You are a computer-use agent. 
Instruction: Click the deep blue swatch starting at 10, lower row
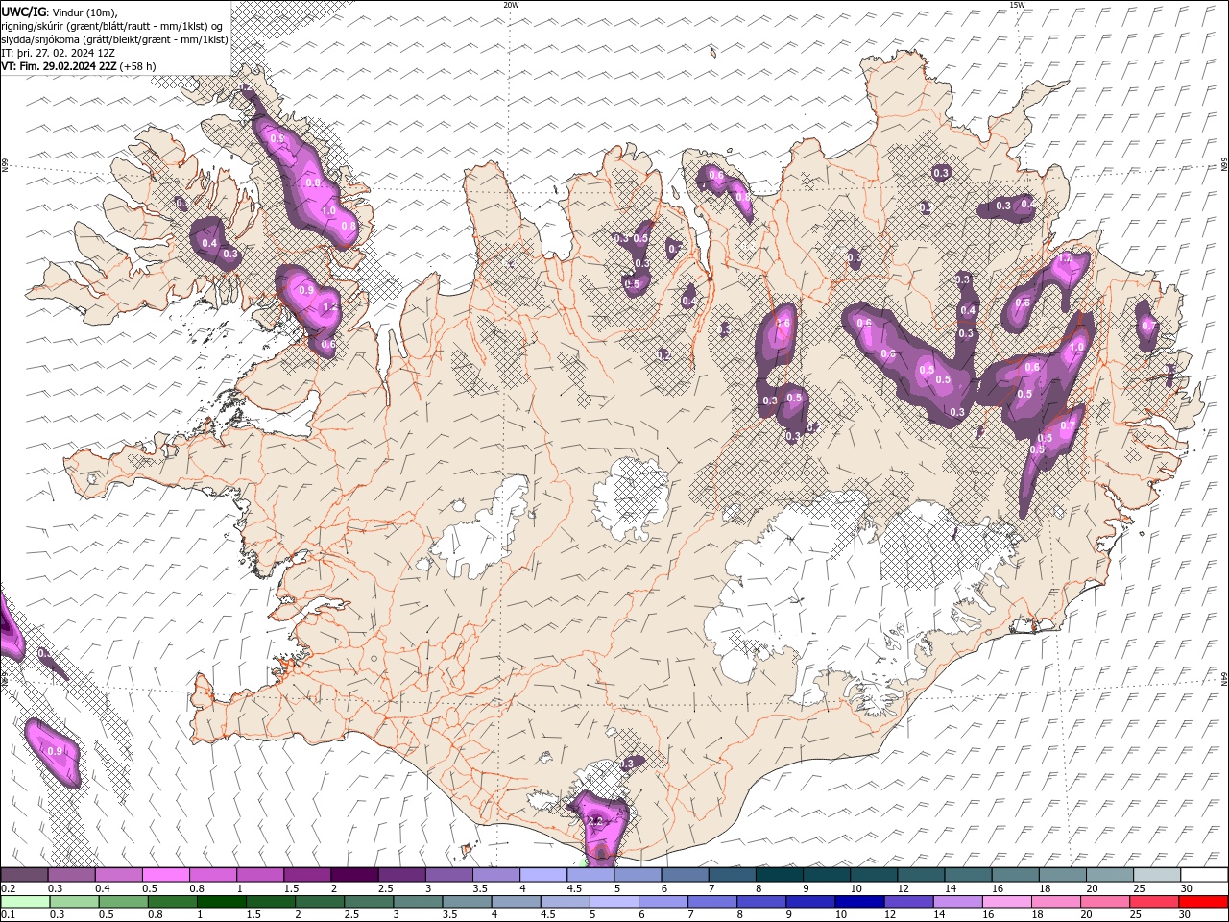(857, 902)
